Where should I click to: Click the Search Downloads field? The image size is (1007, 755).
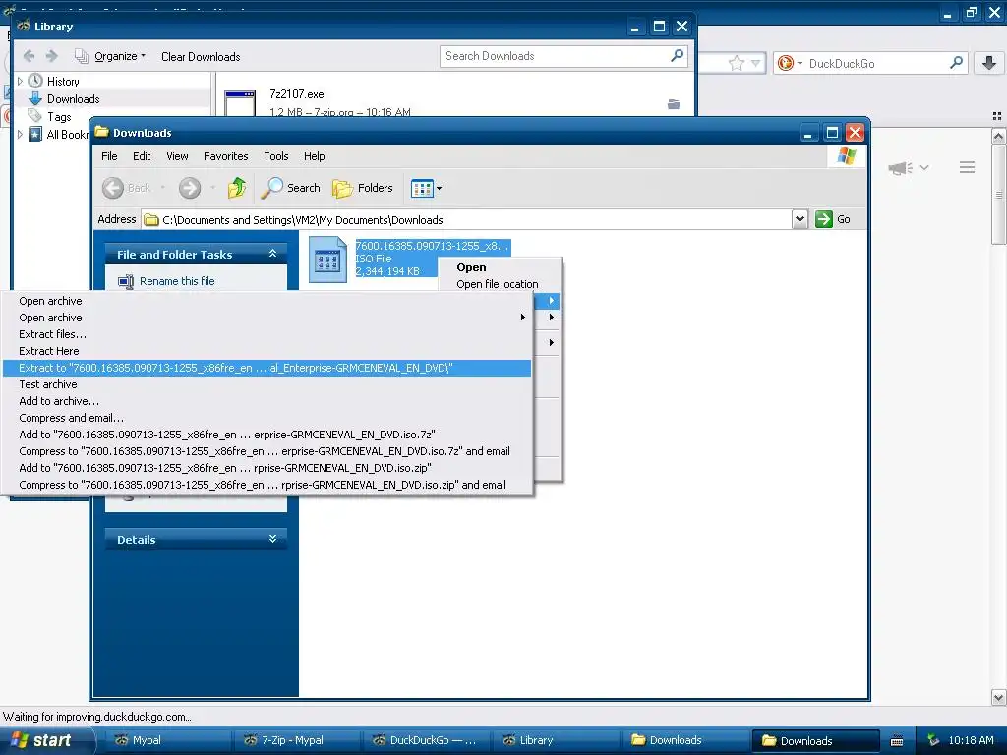pyautogui.click(x=563, y=56)
